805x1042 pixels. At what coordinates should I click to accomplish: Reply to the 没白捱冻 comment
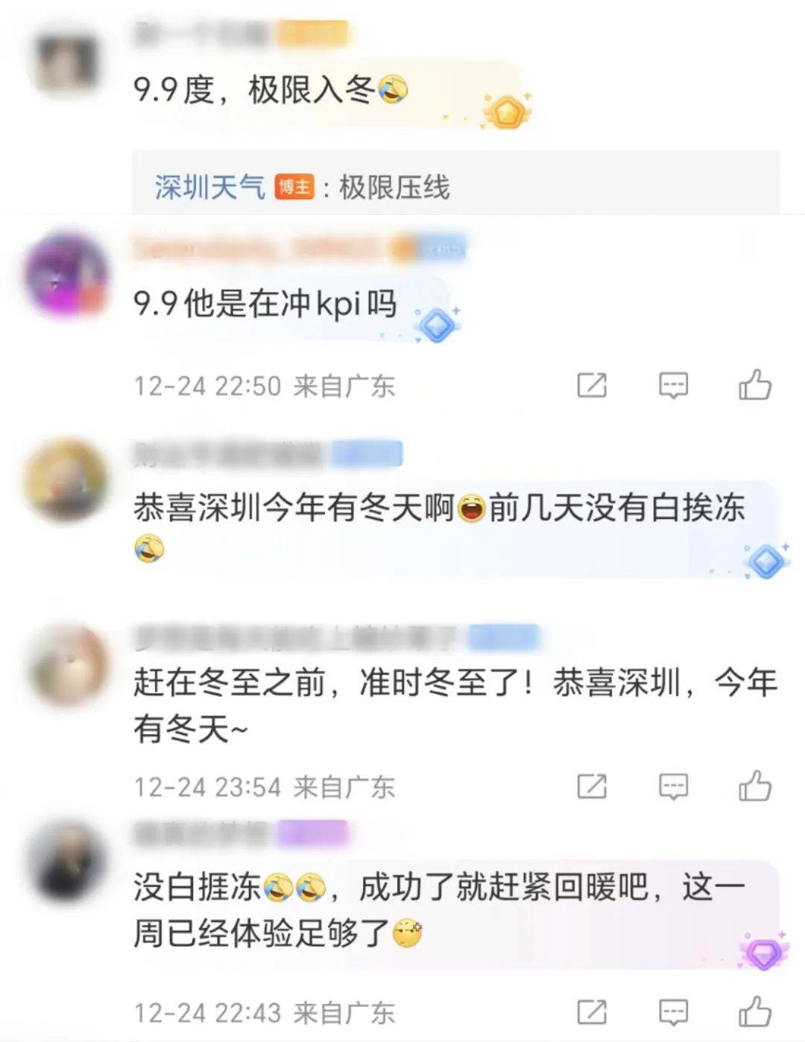[673, 1012]
